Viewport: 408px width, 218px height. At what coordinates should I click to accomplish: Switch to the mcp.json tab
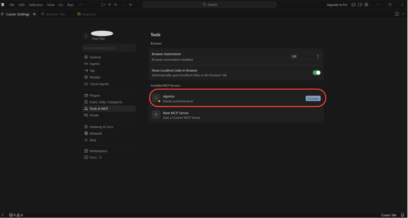tap(89, 14)
